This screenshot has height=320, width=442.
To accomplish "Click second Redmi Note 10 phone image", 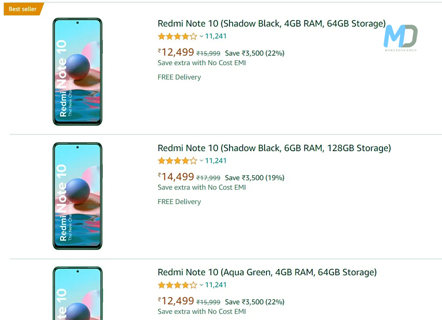I will coord(78,196).
